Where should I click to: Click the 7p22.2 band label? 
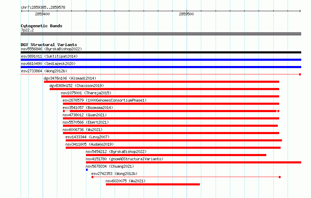27,30
